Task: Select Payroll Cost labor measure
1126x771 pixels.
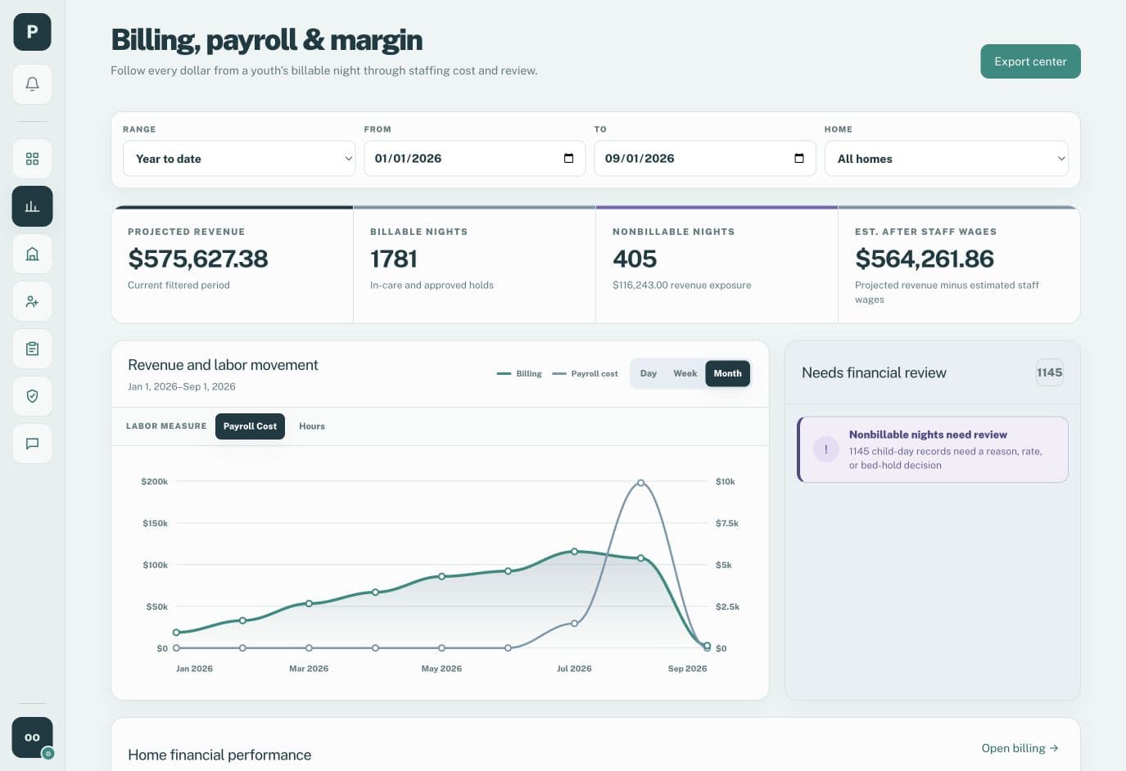Action: pos(250,426)
